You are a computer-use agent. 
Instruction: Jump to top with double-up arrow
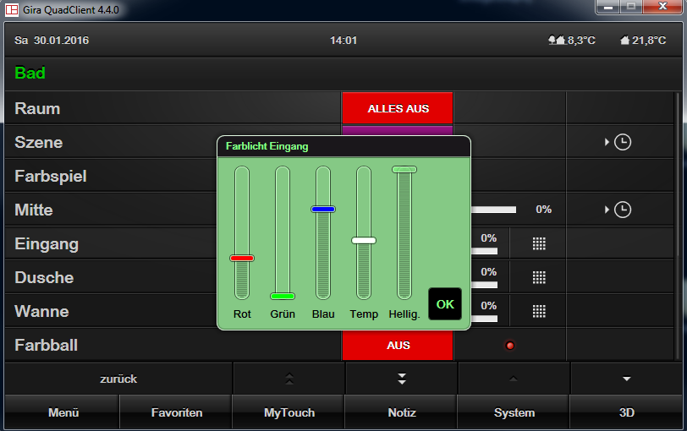coord(289,379)
